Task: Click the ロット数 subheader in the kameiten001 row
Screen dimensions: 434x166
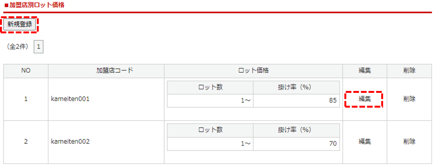Action: click(210, 87)
